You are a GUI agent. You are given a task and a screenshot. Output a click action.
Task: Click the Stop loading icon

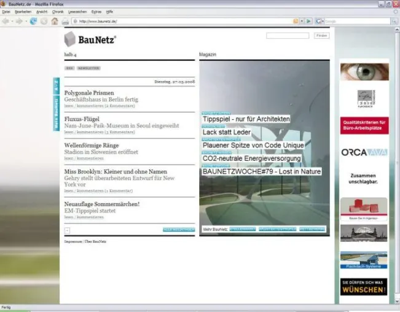tap(44, 21)
